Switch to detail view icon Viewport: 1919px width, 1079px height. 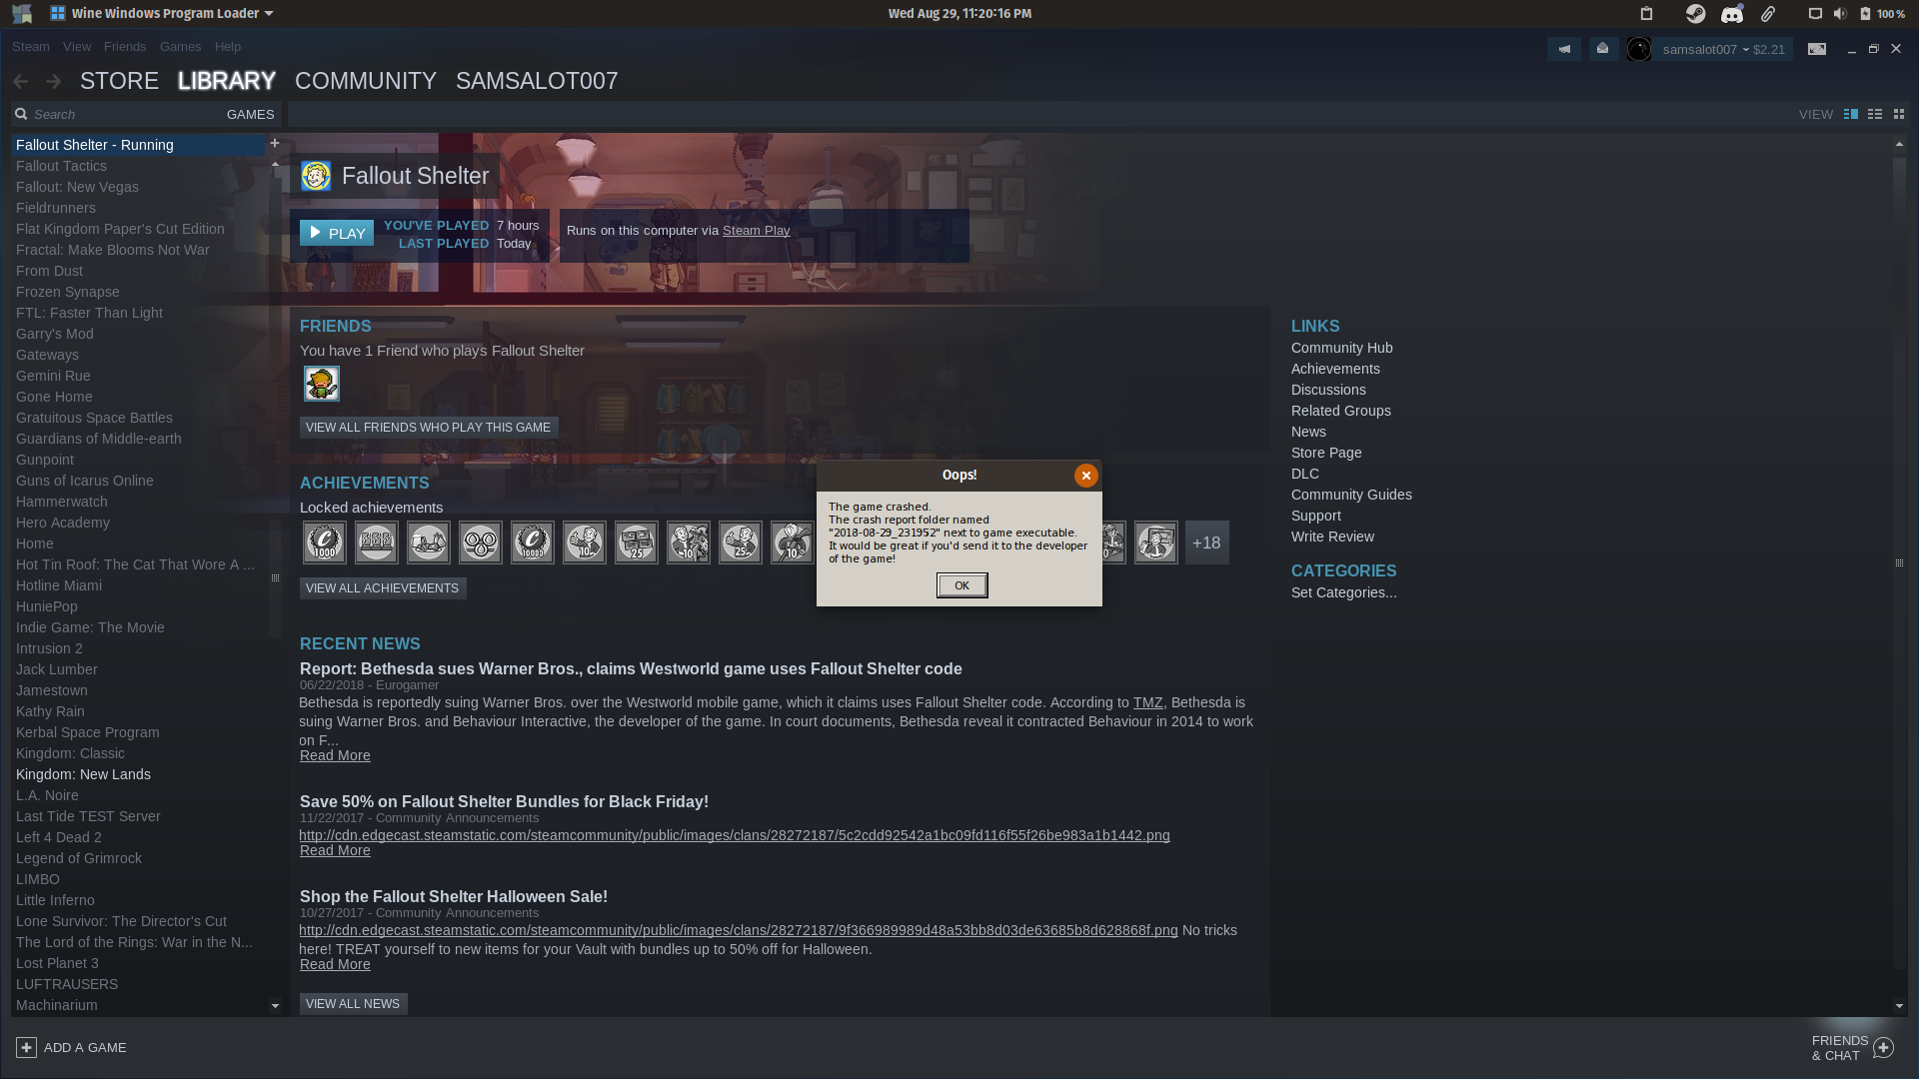[x=1851, y=114]
